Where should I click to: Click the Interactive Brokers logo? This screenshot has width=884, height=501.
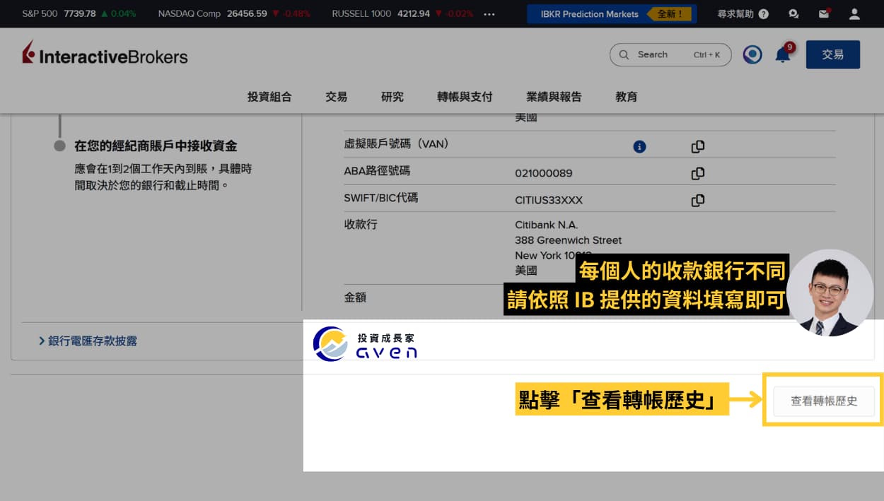(x=105, y=54)
